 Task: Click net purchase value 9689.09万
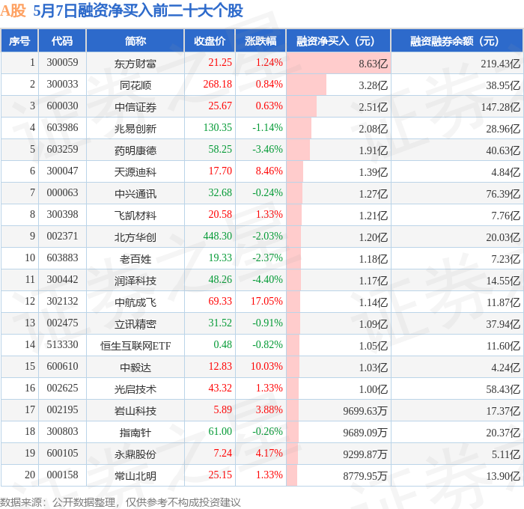coord(365,433)
